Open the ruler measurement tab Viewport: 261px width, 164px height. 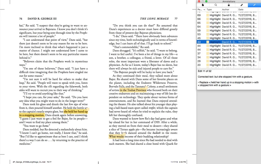(x=241, y=5)
